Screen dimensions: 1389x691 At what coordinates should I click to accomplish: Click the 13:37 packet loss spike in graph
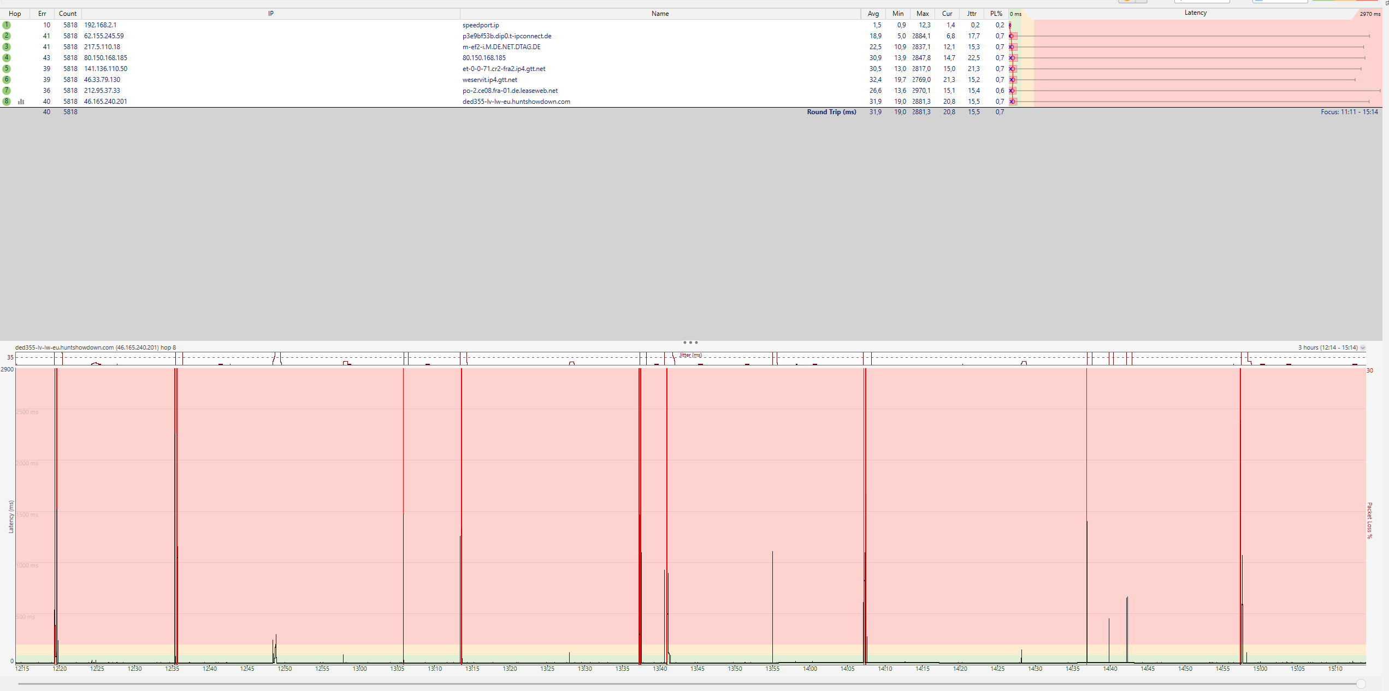(x=640, y=492)
